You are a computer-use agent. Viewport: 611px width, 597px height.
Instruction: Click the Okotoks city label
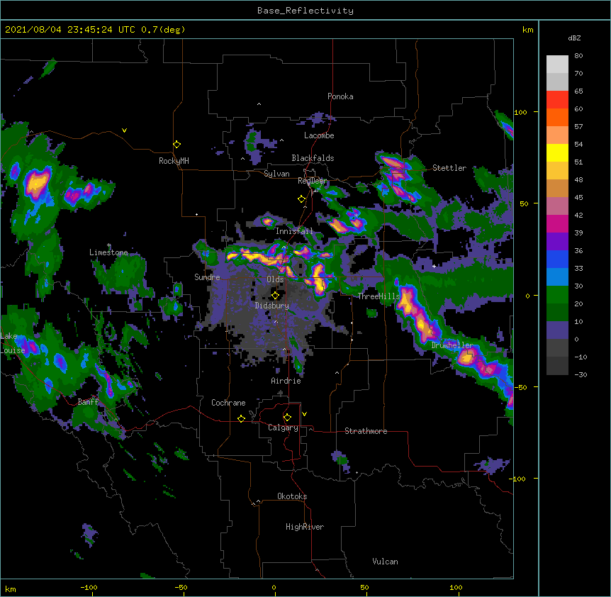[x=292, y=496]
